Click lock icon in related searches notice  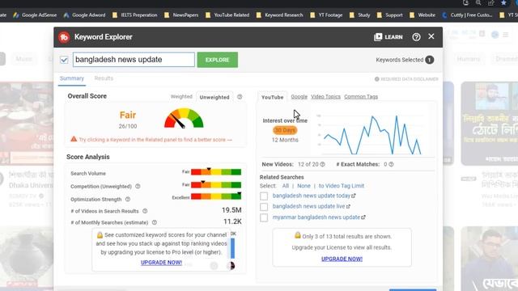(297, 235)
